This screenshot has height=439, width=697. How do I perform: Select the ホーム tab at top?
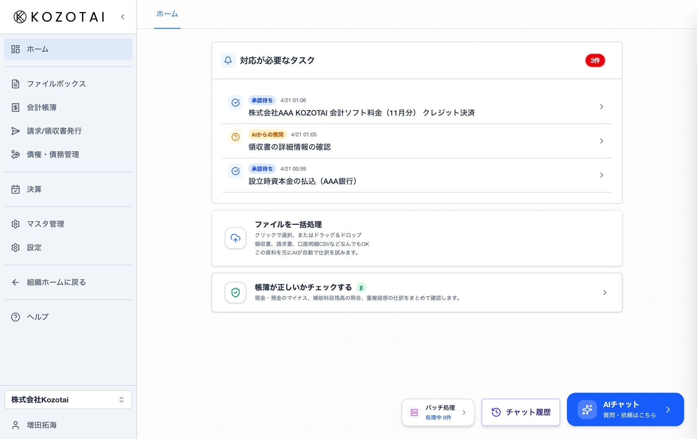click(x=167, y=14)
